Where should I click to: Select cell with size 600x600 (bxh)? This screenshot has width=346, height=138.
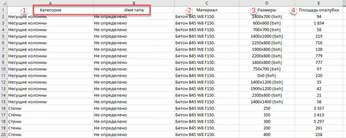(x=266, y=23)
